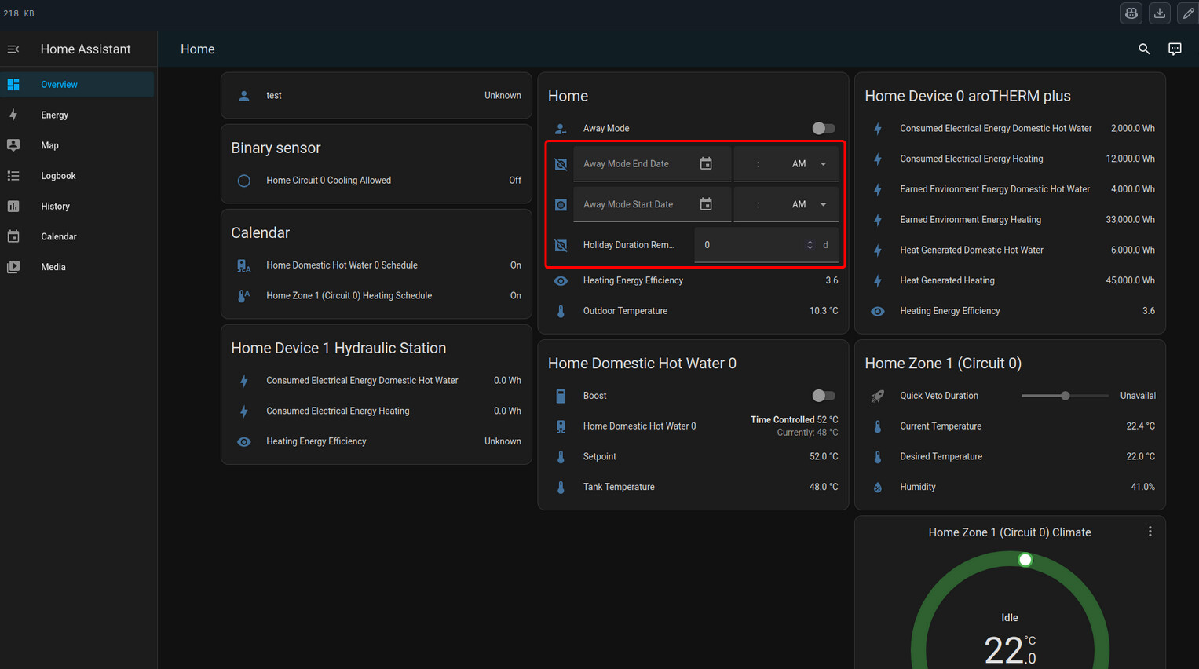Click the search magnifier icon
This screenshot has height=669, width=1199.
tap(1144, 49)
